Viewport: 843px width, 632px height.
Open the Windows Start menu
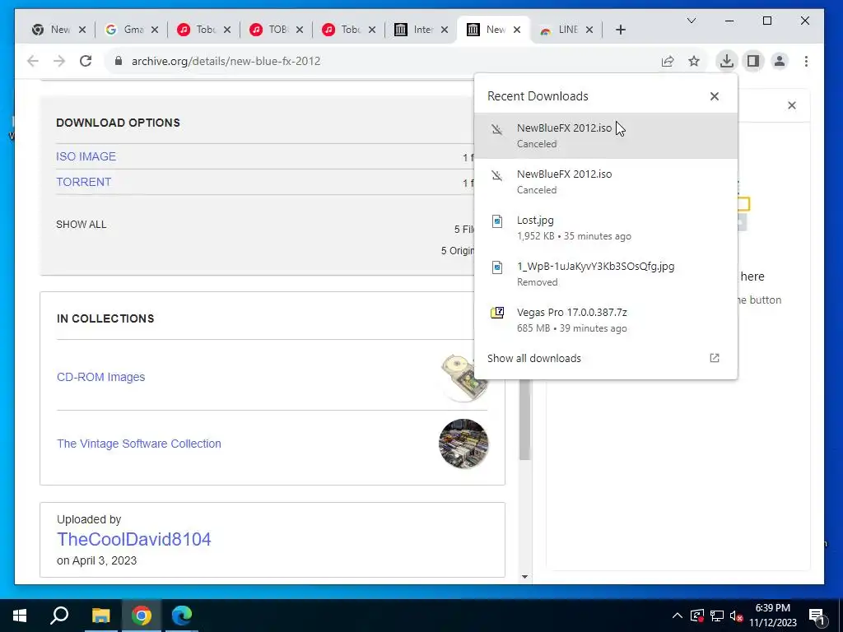pos(20,616)
